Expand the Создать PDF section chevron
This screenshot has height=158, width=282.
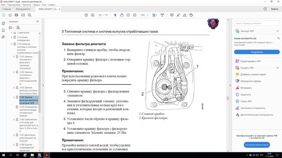click(278, 68)
